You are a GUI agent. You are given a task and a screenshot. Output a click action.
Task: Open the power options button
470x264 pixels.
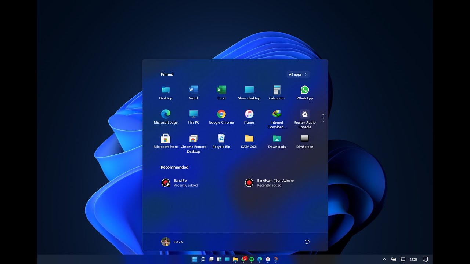pyautogui.click(x=307, y=242)
